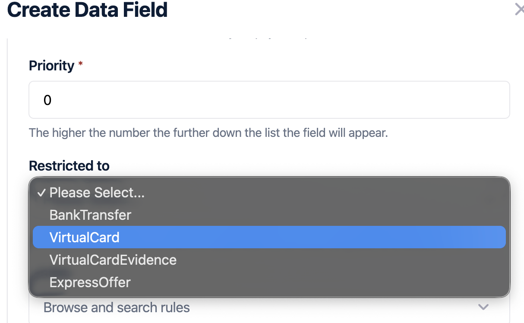
Task: Click the Priority field label
Action: (51, 66)
